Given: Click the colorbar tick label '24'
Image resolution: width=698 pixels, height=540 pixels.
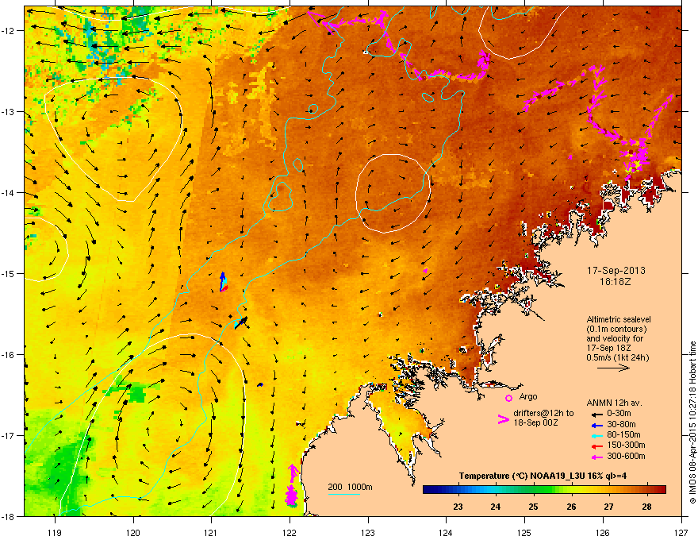Looking at the screenshot, I should pyautogui.click(x=496, y=507).
